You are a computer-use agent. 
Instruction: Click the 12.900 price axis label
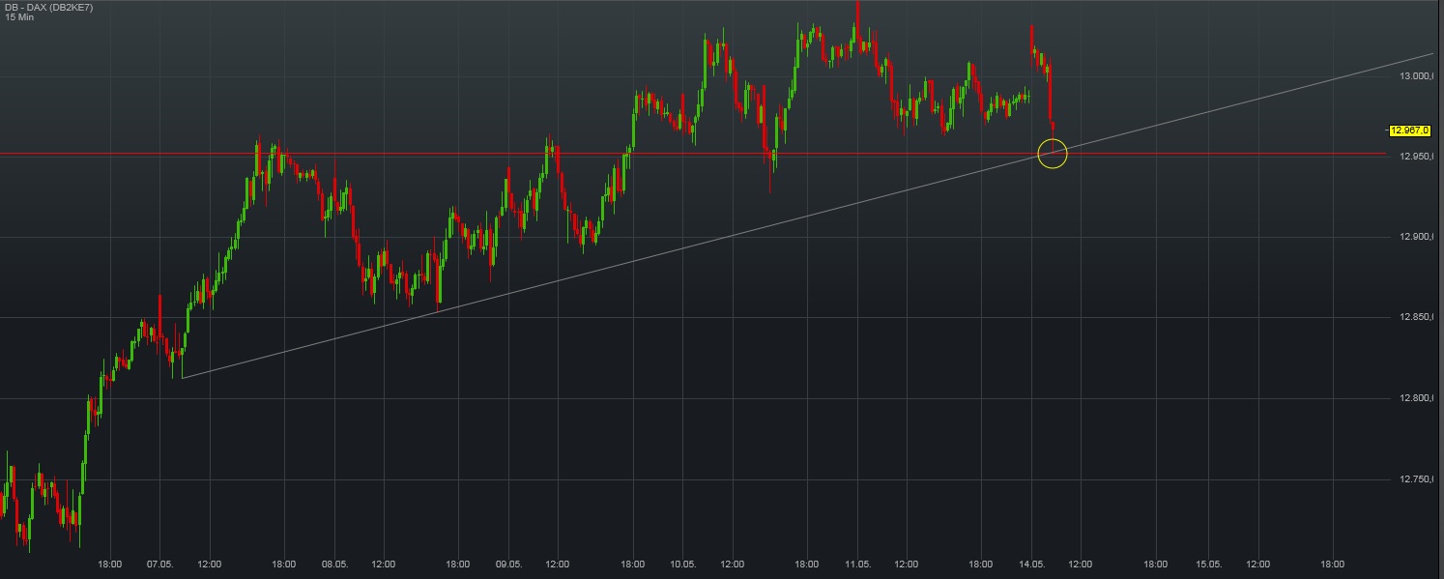[1415, 235]
